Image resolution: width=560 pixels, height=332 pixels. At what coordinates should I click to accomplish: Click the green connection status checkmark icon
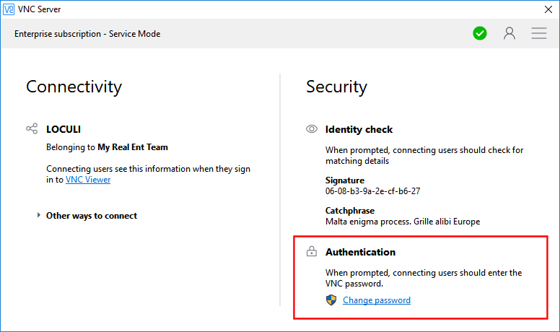pos(480,34)
